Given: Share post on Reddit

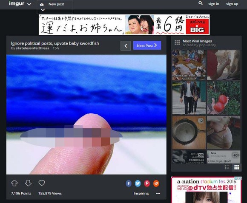Looking at the screenshot, I should 156,183.
